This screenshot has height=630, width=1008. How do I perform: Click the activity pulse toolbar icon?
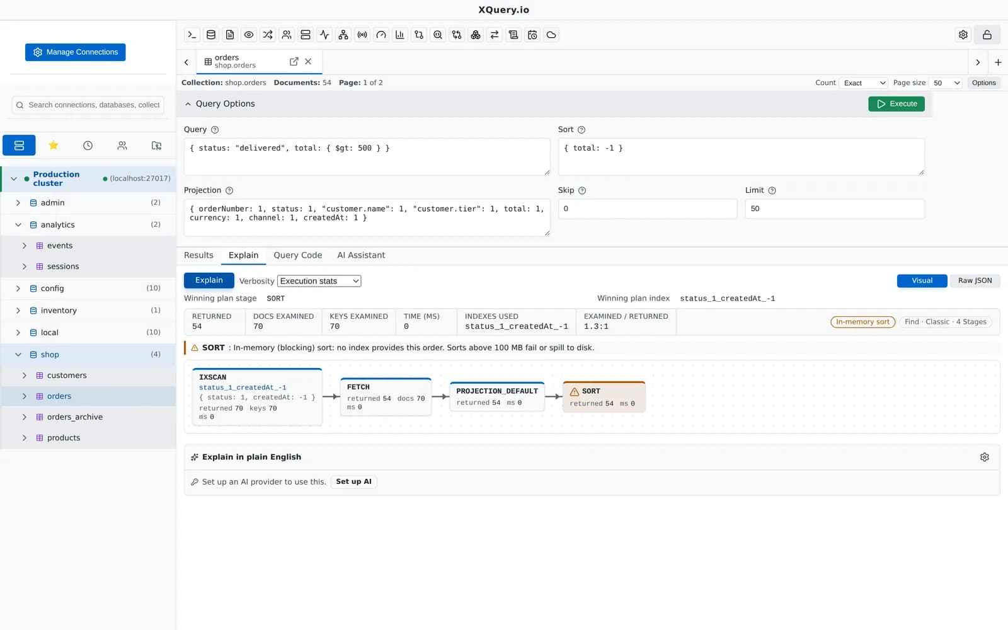pyautogui.click(x=324, y=35)
